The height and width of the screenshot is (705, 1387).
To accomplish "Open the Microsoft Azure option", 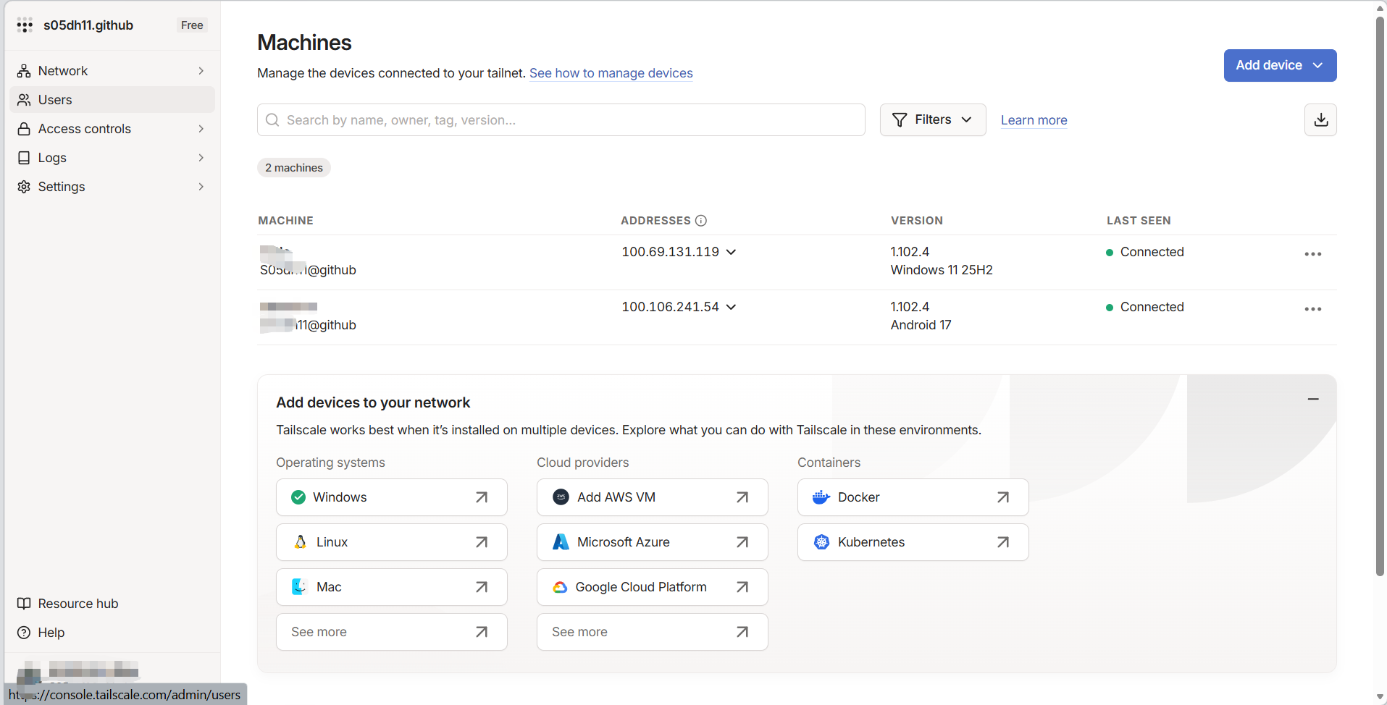I will point(653,542).
